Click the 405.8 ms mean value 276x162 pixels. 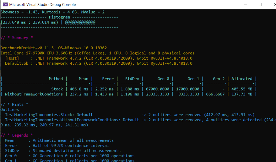80,89
